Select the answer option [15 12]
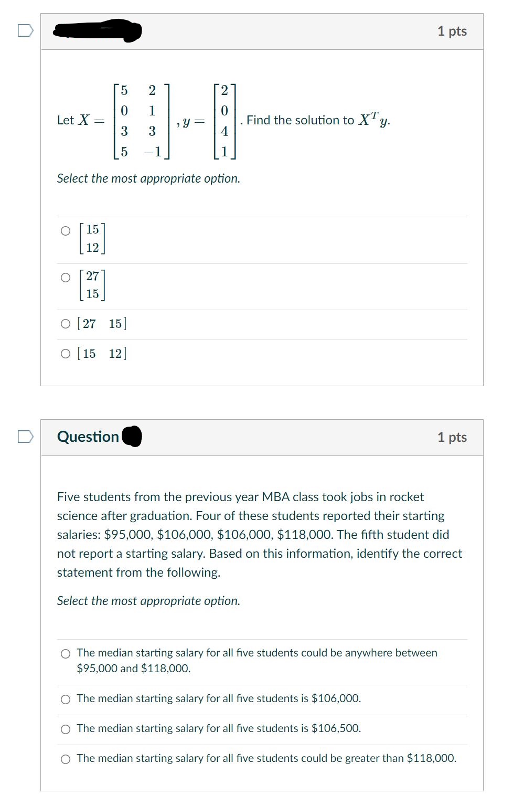Viewport: 513px width, 806px height. click(65, 353)
